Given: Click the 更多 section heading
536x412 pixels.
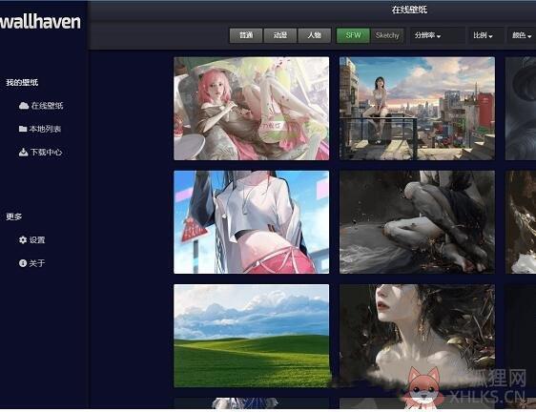Looking at the screenshot, I should coord(14,216).
